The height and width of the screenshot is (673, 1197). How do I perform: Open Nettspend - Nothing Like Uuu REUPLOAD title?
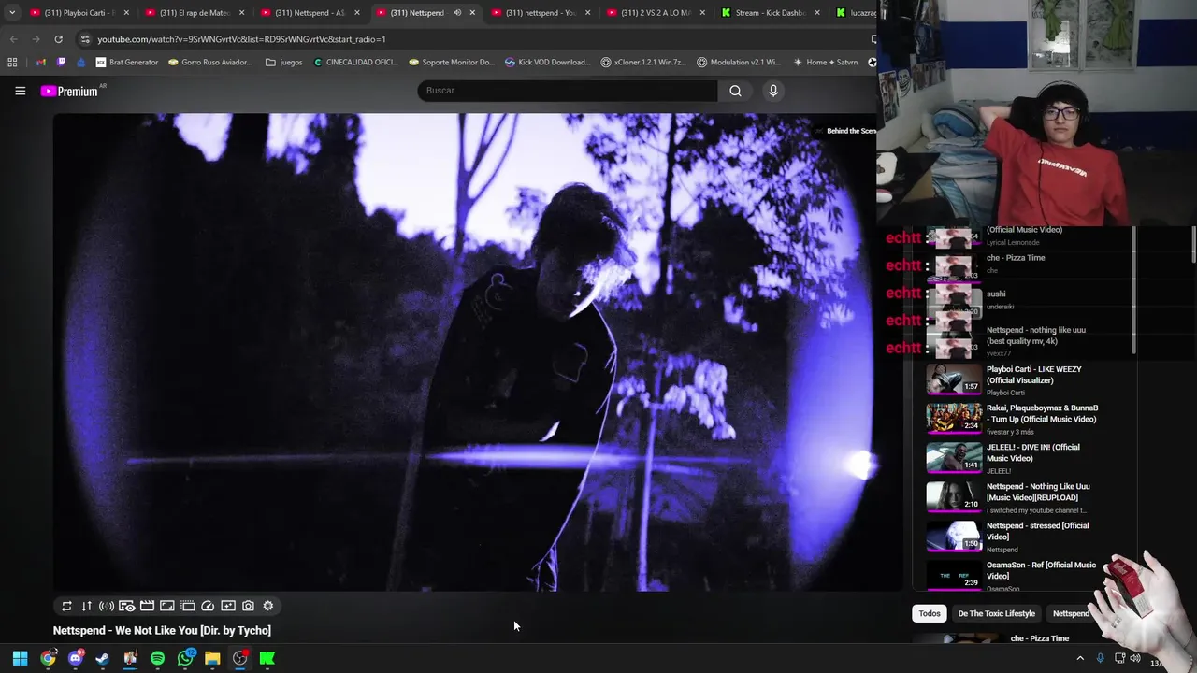1038,492
